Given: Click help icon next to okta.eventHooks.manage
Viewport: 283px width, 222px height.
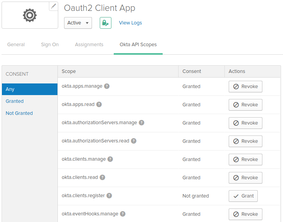Looking at the screenshot, I should pos(123,214).
